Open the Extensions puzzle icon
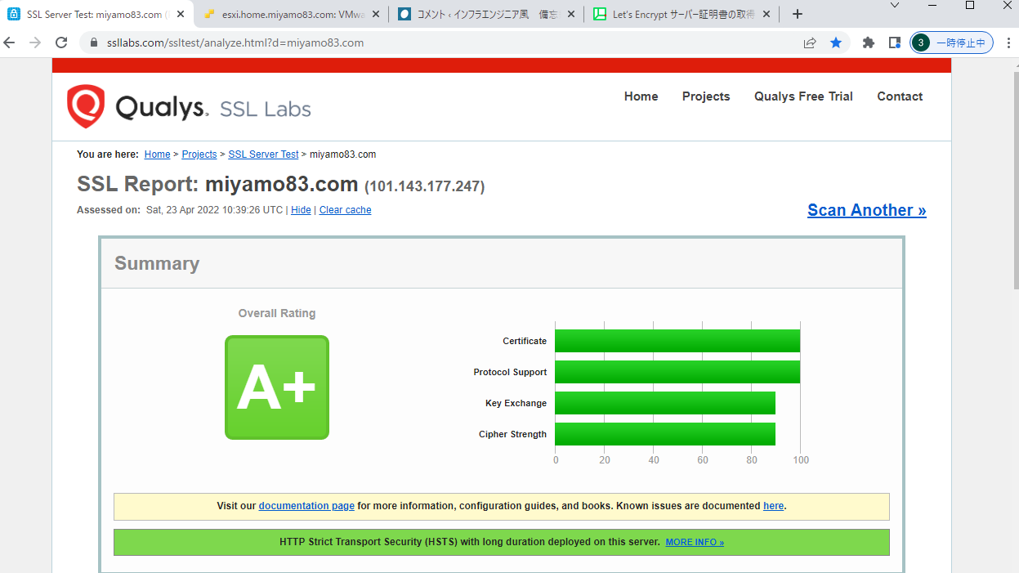1019x573 pixels. coord(869,43)
